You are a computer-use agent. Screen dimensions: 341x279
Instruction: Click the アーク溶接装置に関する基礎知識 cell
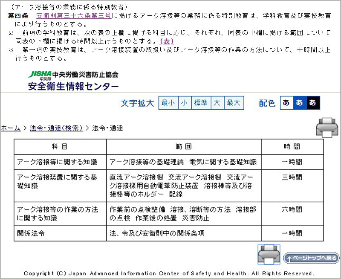click(x=60, y=186)
